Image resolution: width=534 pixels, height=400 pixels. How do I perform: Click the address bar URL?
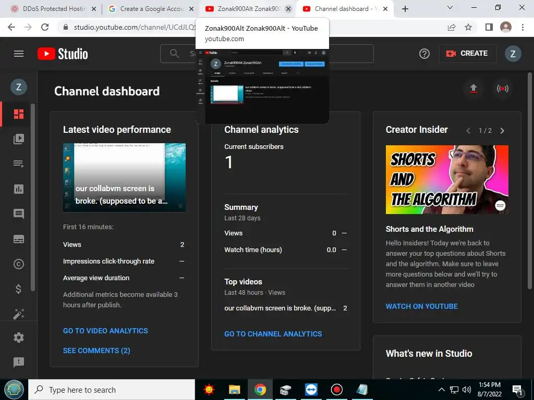tap(135, 27)
